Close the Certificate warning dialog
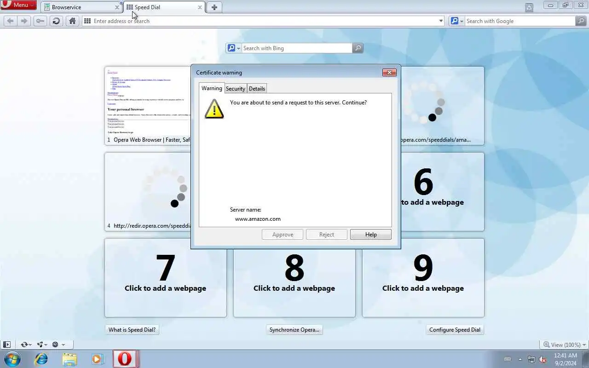 tap(389, 72)
